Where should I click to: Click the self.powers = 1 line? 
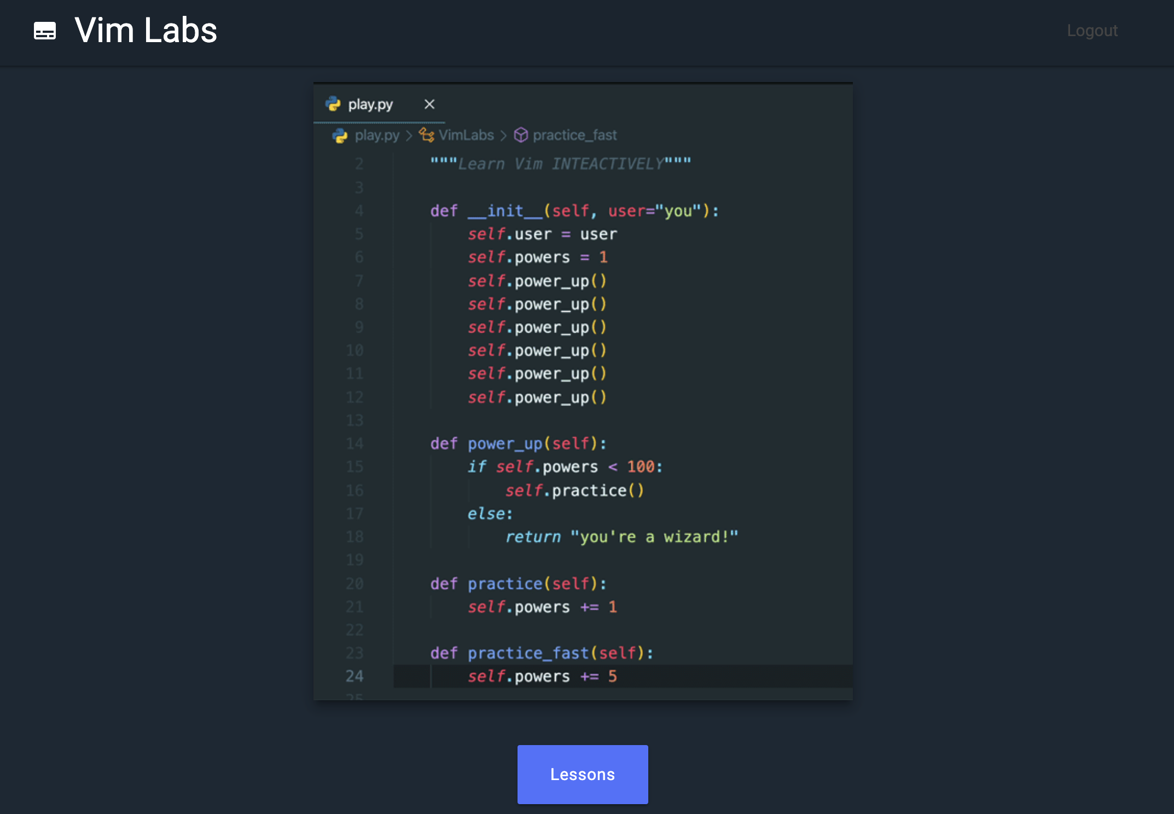[x=538, y=257]
